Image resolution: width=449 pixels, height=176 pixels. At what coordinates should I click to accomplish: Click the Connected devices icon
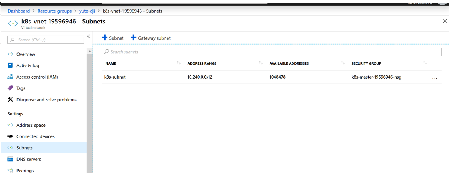pyautogui.click(x=10, y=136)
